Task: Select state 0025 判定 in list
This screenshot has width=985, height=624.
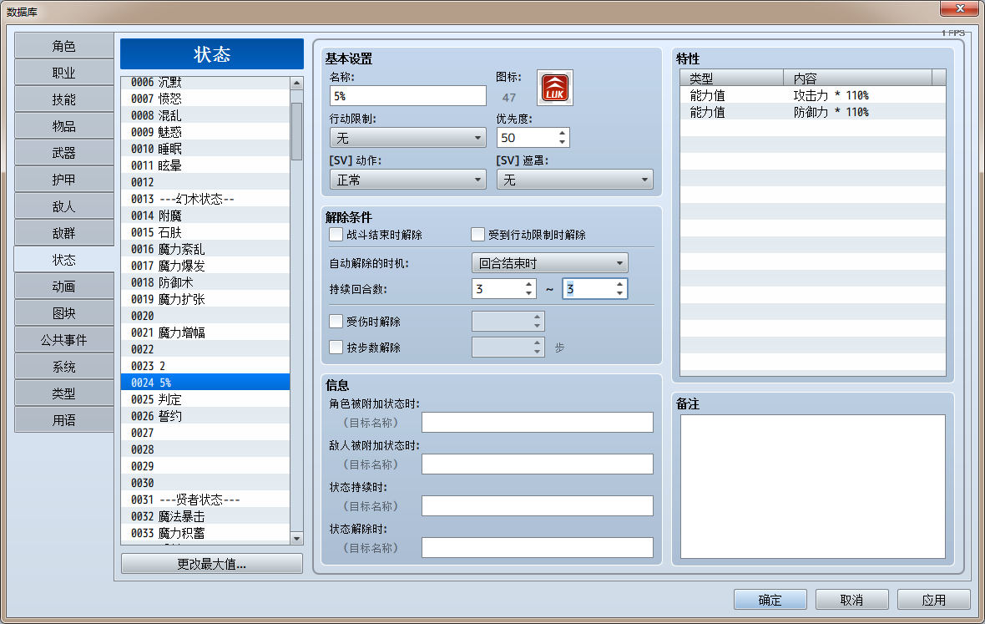Action: coord(205,399)
